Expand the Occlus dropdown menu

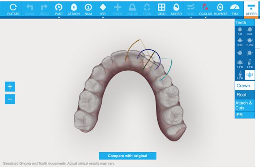pyautogui.click(x=205, y=17)
